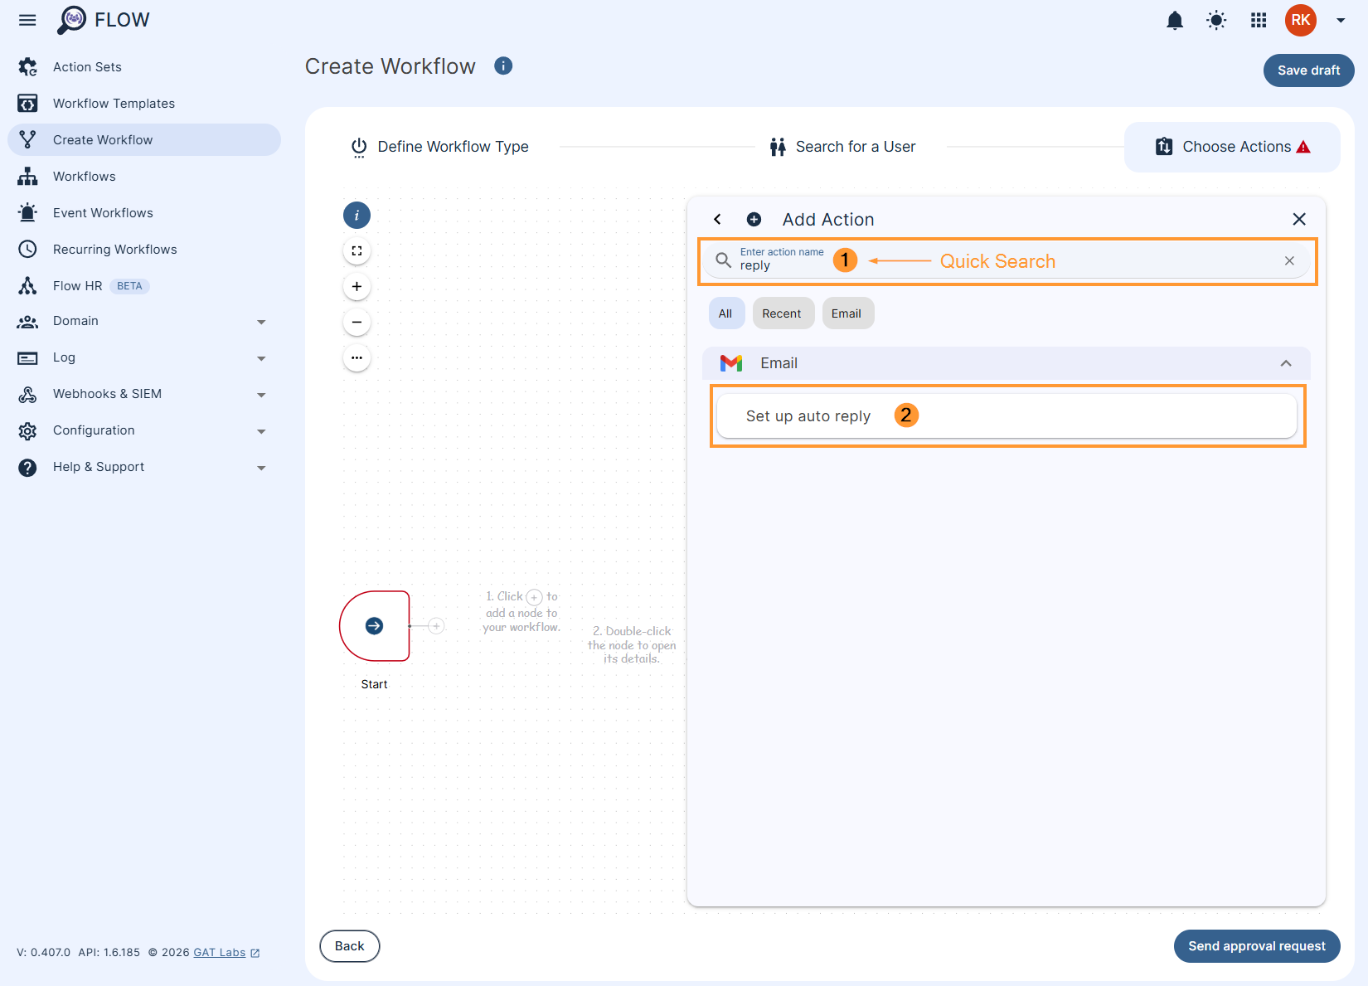Click the plus icon in Add Action header
This screenshot has height=986, width=1368.
pos(754,219)
